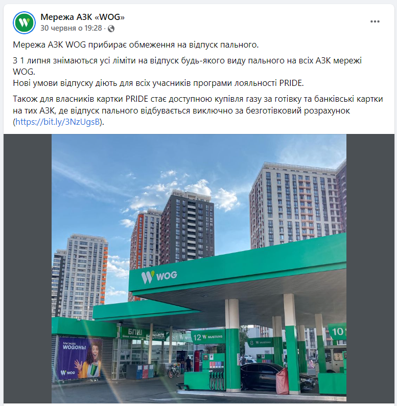Click the pump number 10 sign in photo
This screenshot has height=406, width=397.
click(337, 331)
